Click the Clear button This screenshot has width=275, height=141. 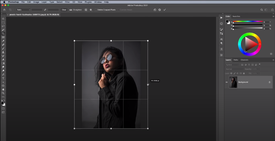tap(64, 10)
